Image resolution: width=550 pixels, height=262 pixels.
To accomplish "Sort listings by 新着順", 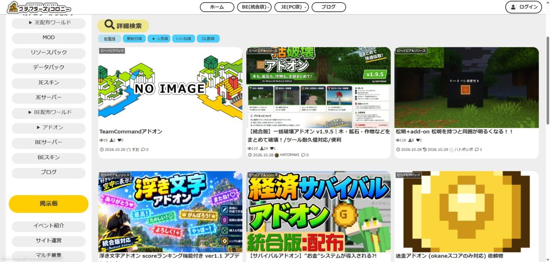I will pyautogui.click(x=110, y=39).
